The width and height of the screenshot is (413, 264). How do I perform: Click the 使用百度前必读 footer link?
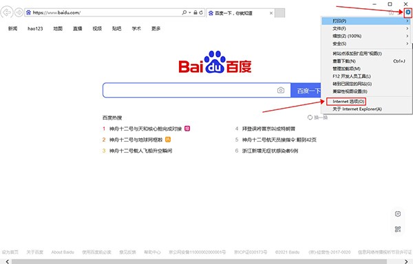click(x=96, y=252)
